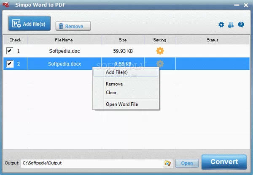Click the PDF app icon in the title bar
This screenshot has height=175, width=253.
pos(6,5)
